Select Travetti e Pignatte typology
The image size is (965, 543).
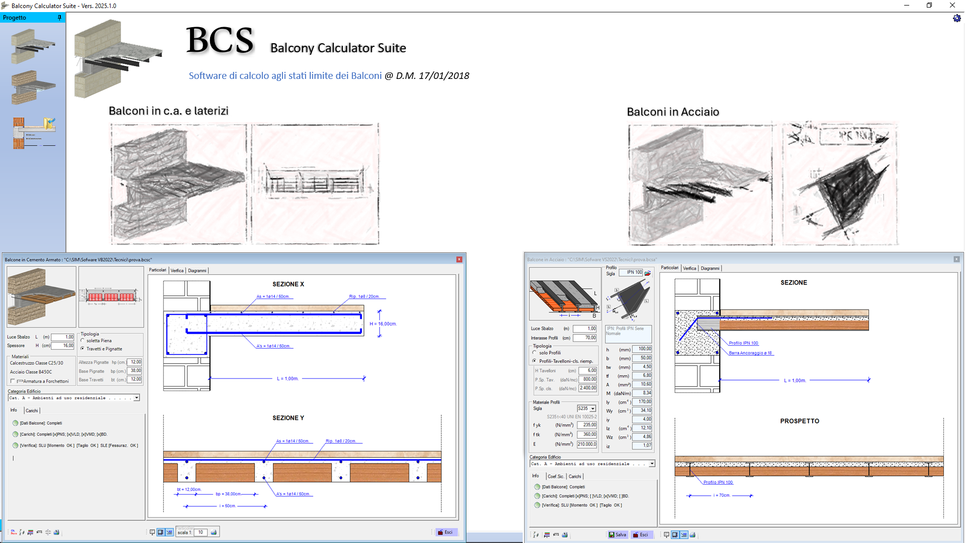(x=101, y=349)
